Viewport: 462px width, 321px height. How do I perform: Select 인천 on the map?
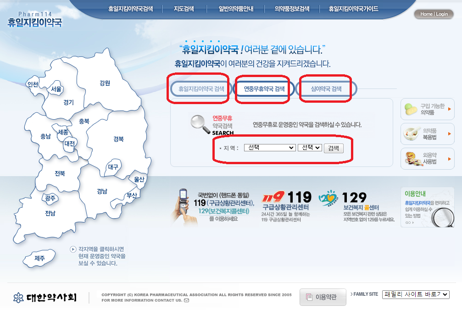coord(33,84)
